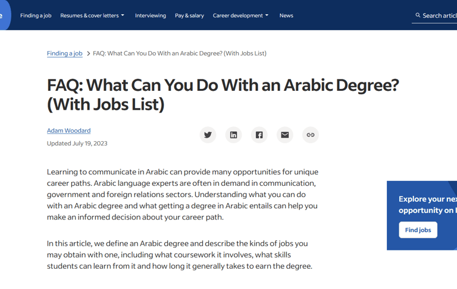Open Finding a job nav item
The height and width of the screenshot is (289, 457).
(x=36, y=15)
